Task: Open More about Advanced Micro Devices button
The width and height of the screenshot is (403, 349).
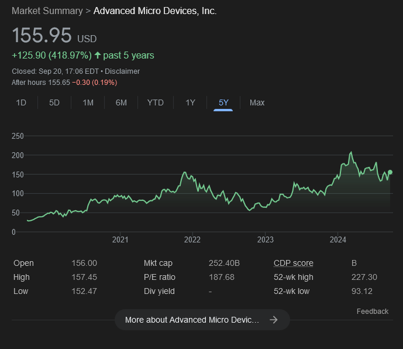Action: coord(202,320)
